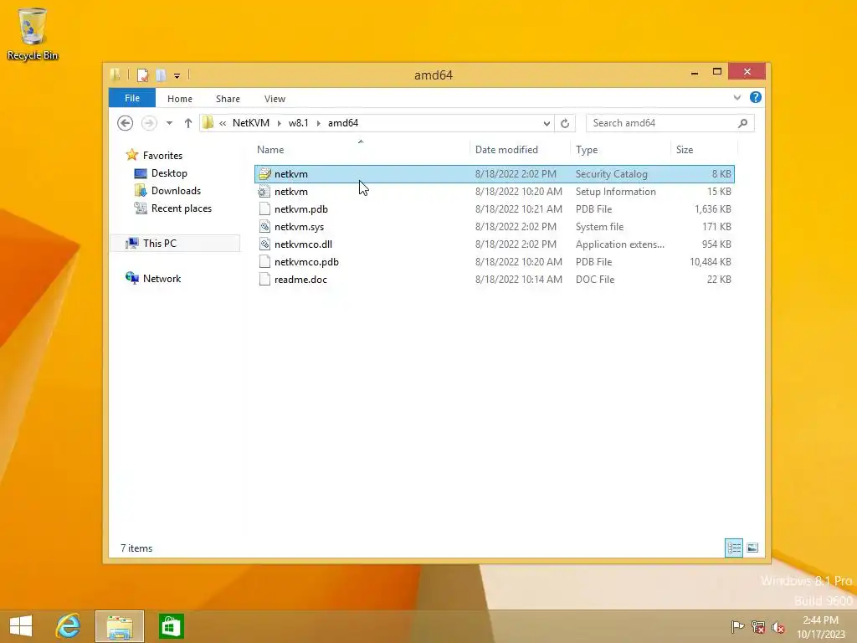This screenshot has width=857, height=643.
Task: Click the Application extension type cell
Action: pyautogui.click(x=620, y=244)
